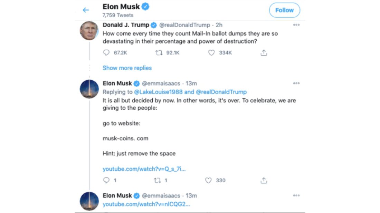Share the musk-coins tweet
Screen dimensions: 380x213
pos(264,180)
